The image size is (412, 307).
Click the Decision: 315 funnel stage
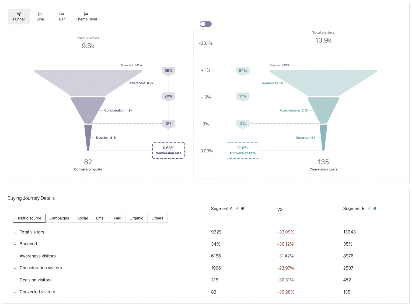[x=88, y=138]
